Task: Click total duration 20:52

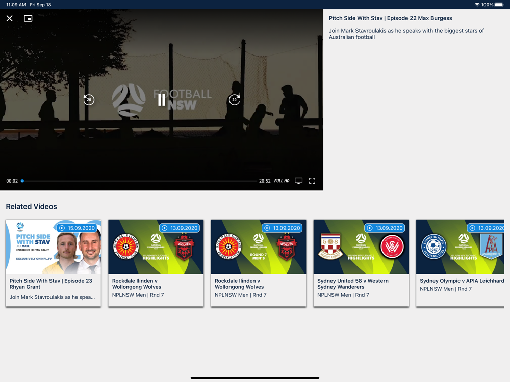Action: pos(265,181)
